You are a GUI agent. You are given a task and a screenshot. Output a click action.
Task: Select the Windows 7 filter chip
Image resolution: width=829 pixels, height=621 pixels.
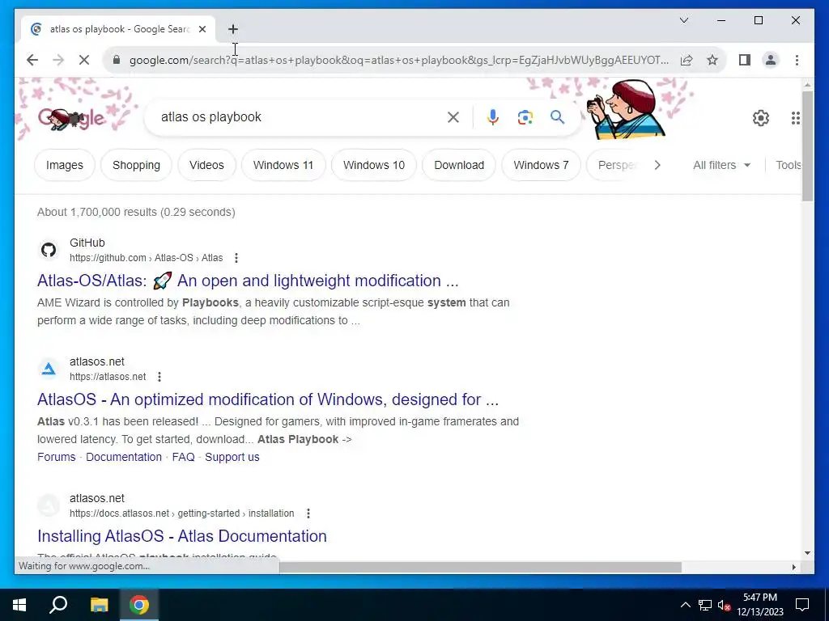(541, 165)
